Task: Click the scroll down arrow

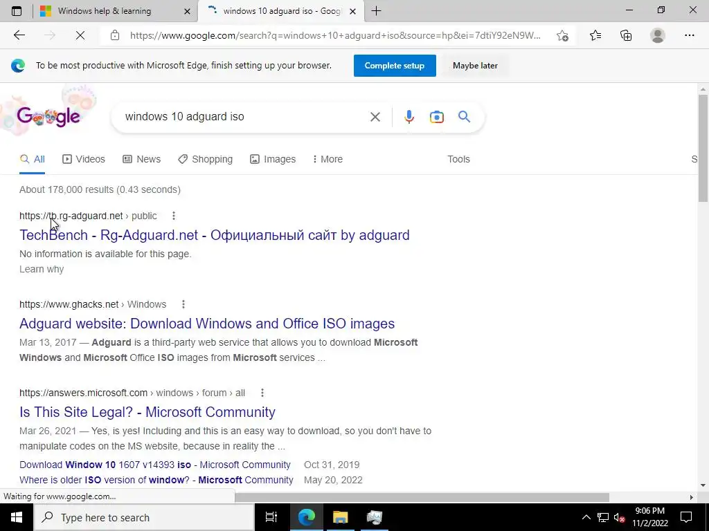Action: (703, 486)
